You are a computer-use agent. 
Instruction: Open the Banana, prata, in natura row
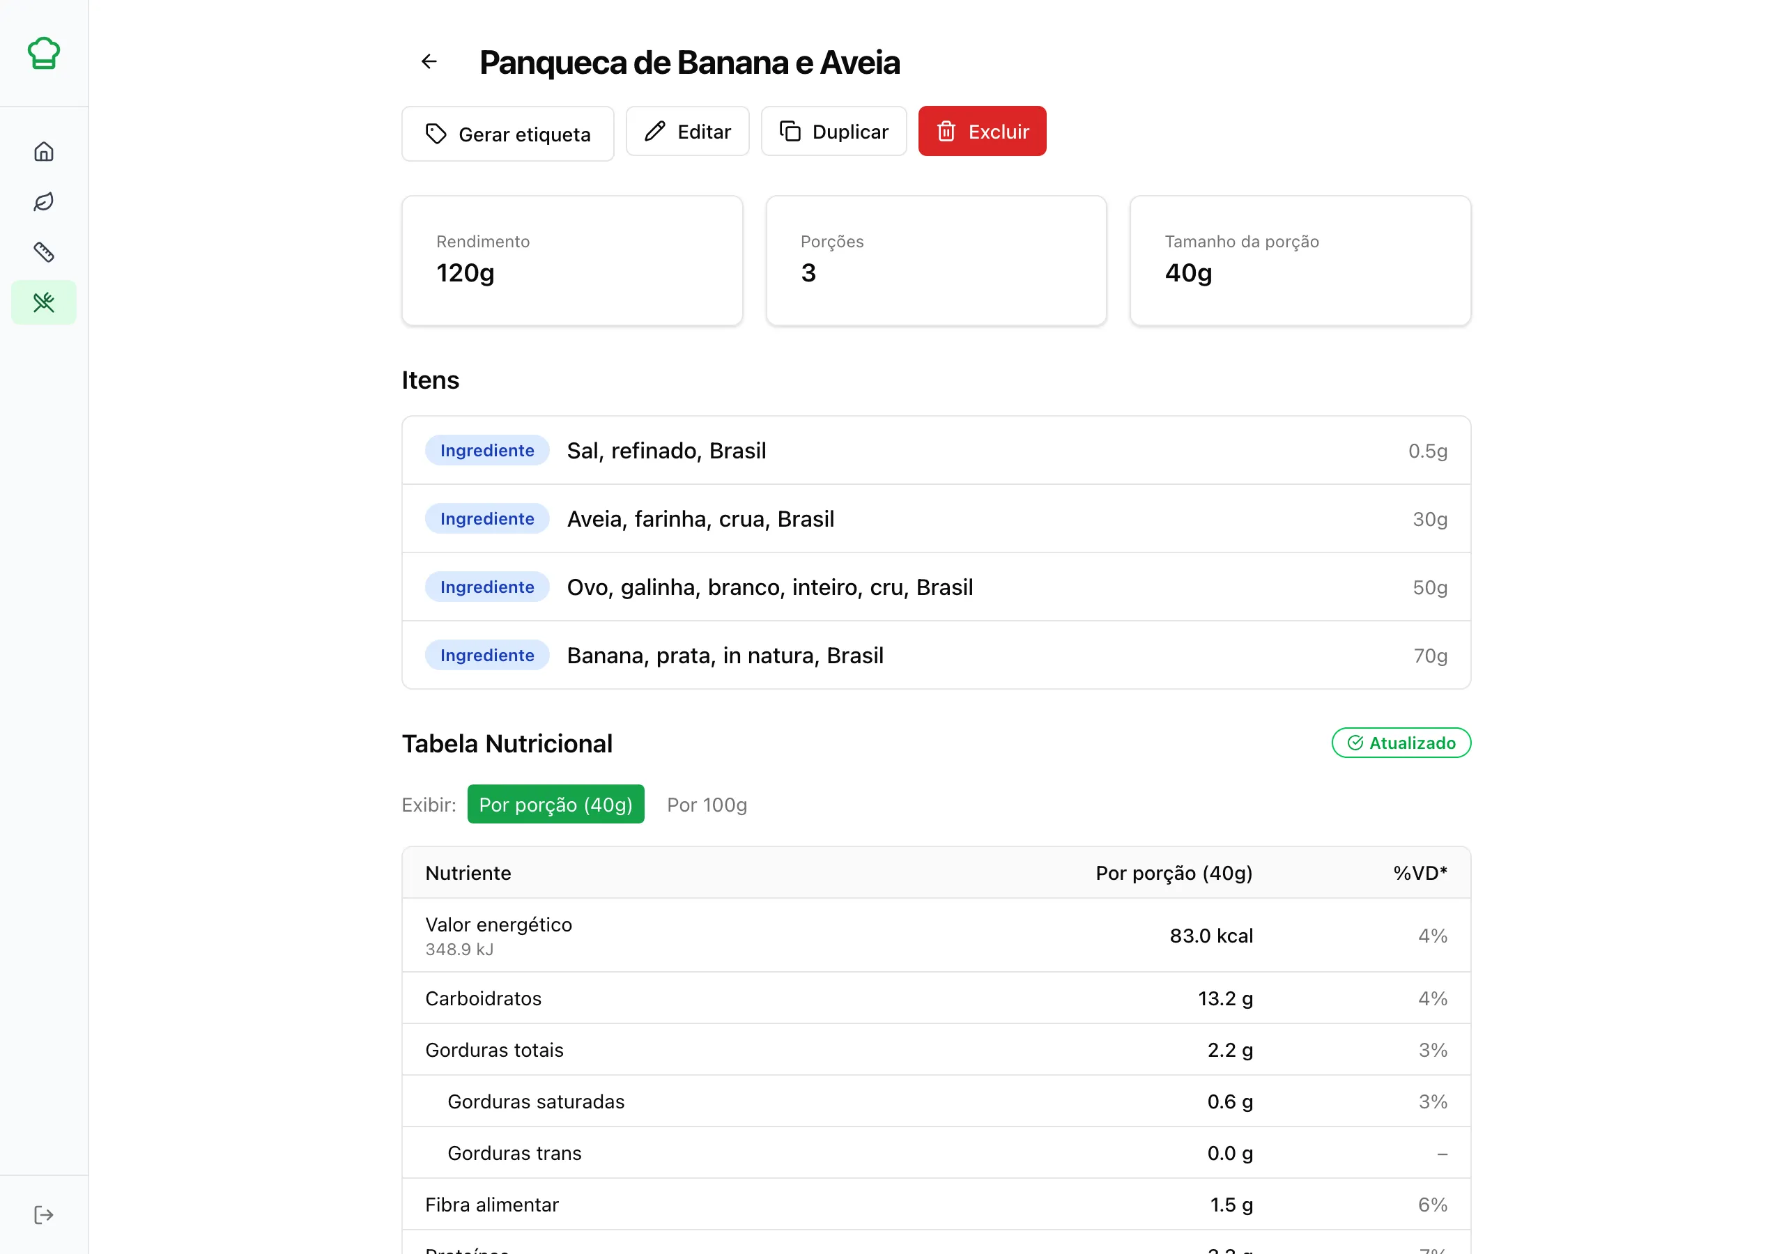tap(935, 656)
